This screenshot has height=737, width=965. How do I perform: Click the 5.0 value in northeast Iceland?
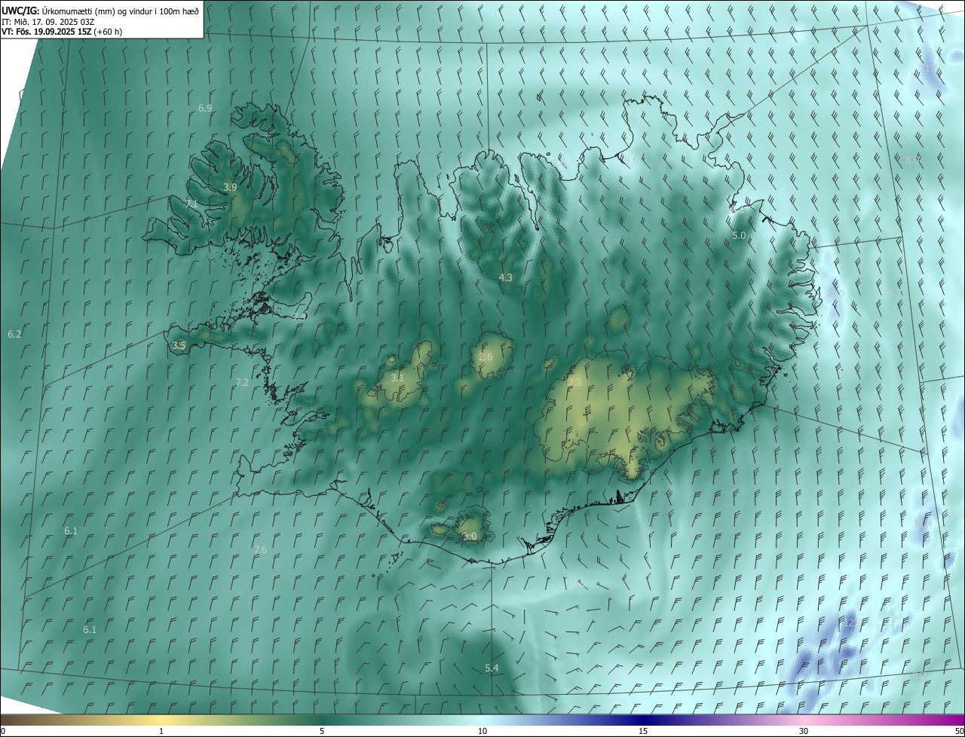[x=739, y=236]
